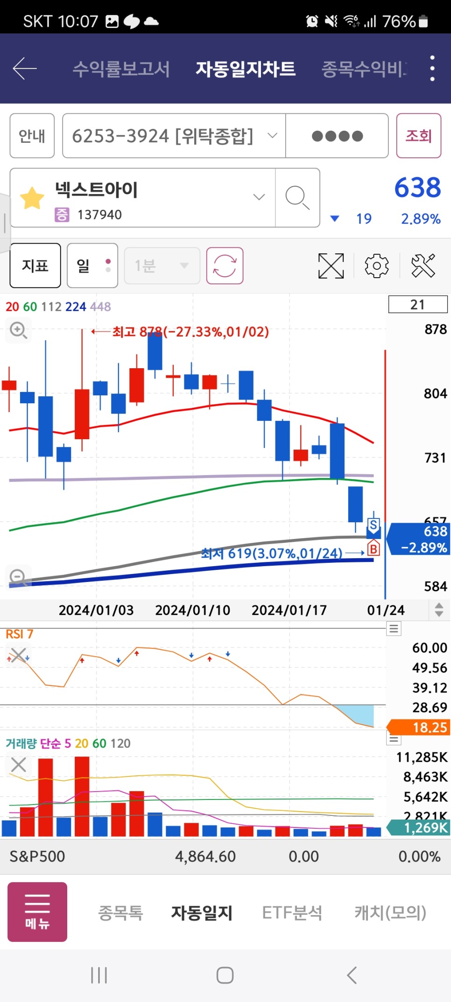The width and height of the screenshot is (451, 1002).
Task: Tap the 638 -2.89% price tag
Action: [418, 539]
